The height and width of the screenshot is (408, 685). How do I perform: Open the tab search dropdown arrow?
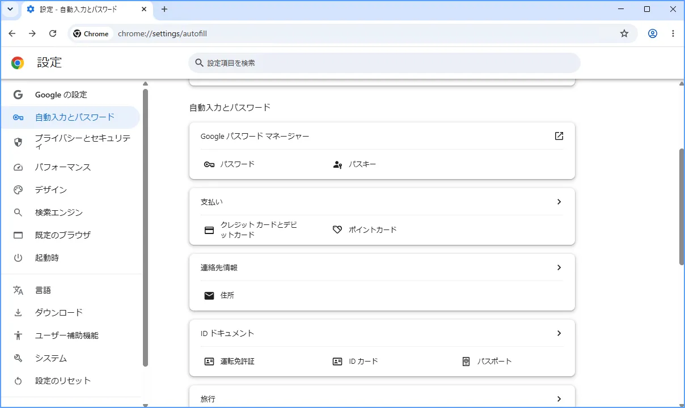10,9
